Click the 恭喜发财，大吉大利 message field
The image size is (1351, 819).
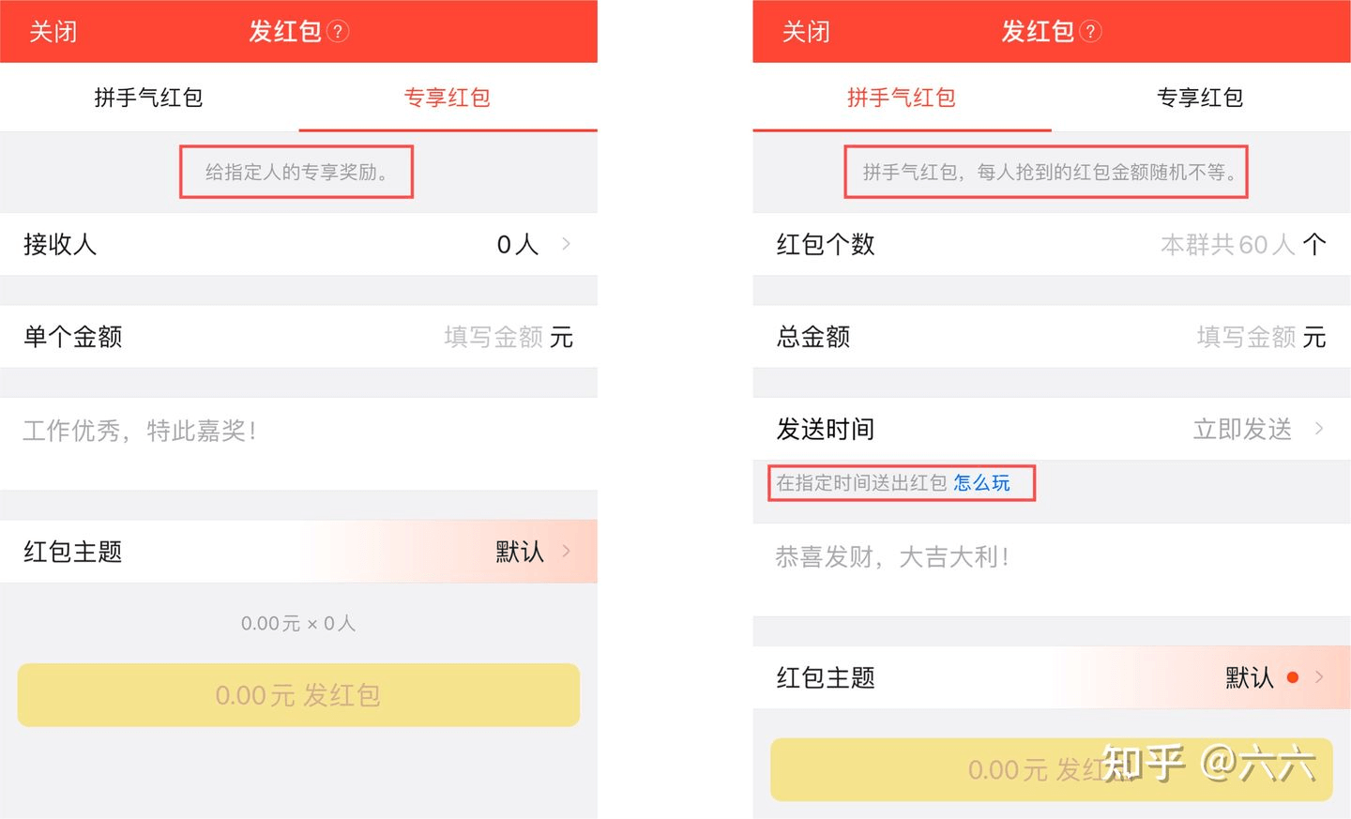[x=1052, y=569]
